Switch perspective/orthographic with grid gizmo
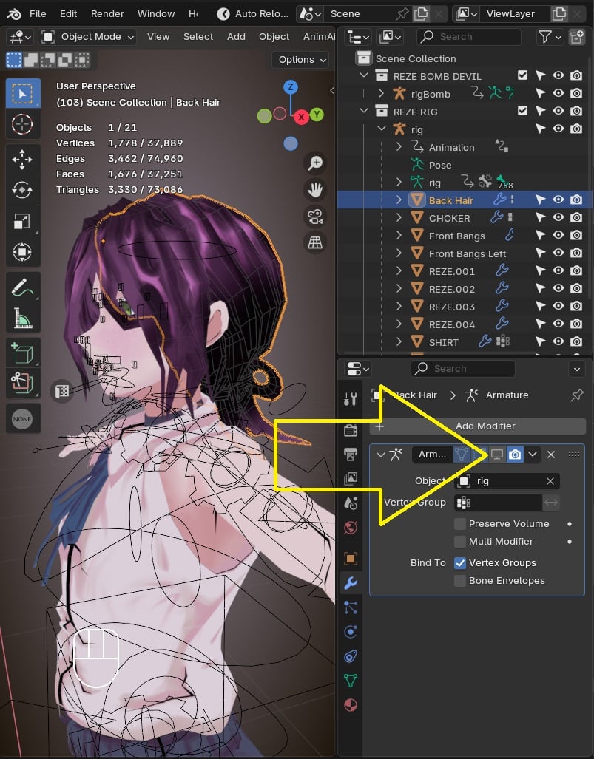The image size is (594, 759). coord(315,242)
